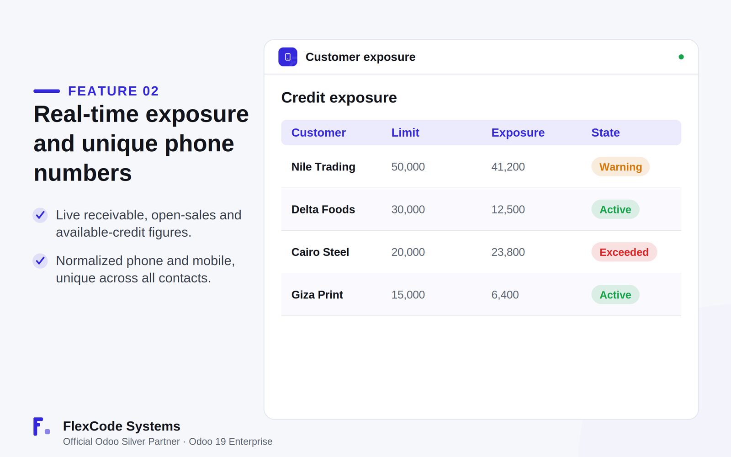Click the State column header
Screen dimensions: 731x457
click(605, 133)
